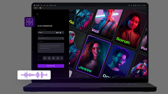Click inside the description text area

[51, 48]
